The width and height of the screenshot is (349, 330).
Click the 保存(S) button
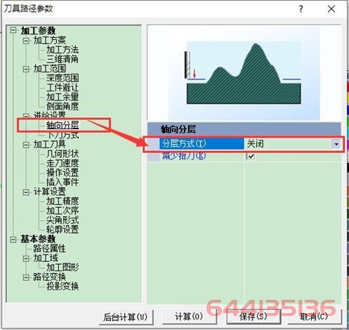pyautogui.click(x=253, y=317)
